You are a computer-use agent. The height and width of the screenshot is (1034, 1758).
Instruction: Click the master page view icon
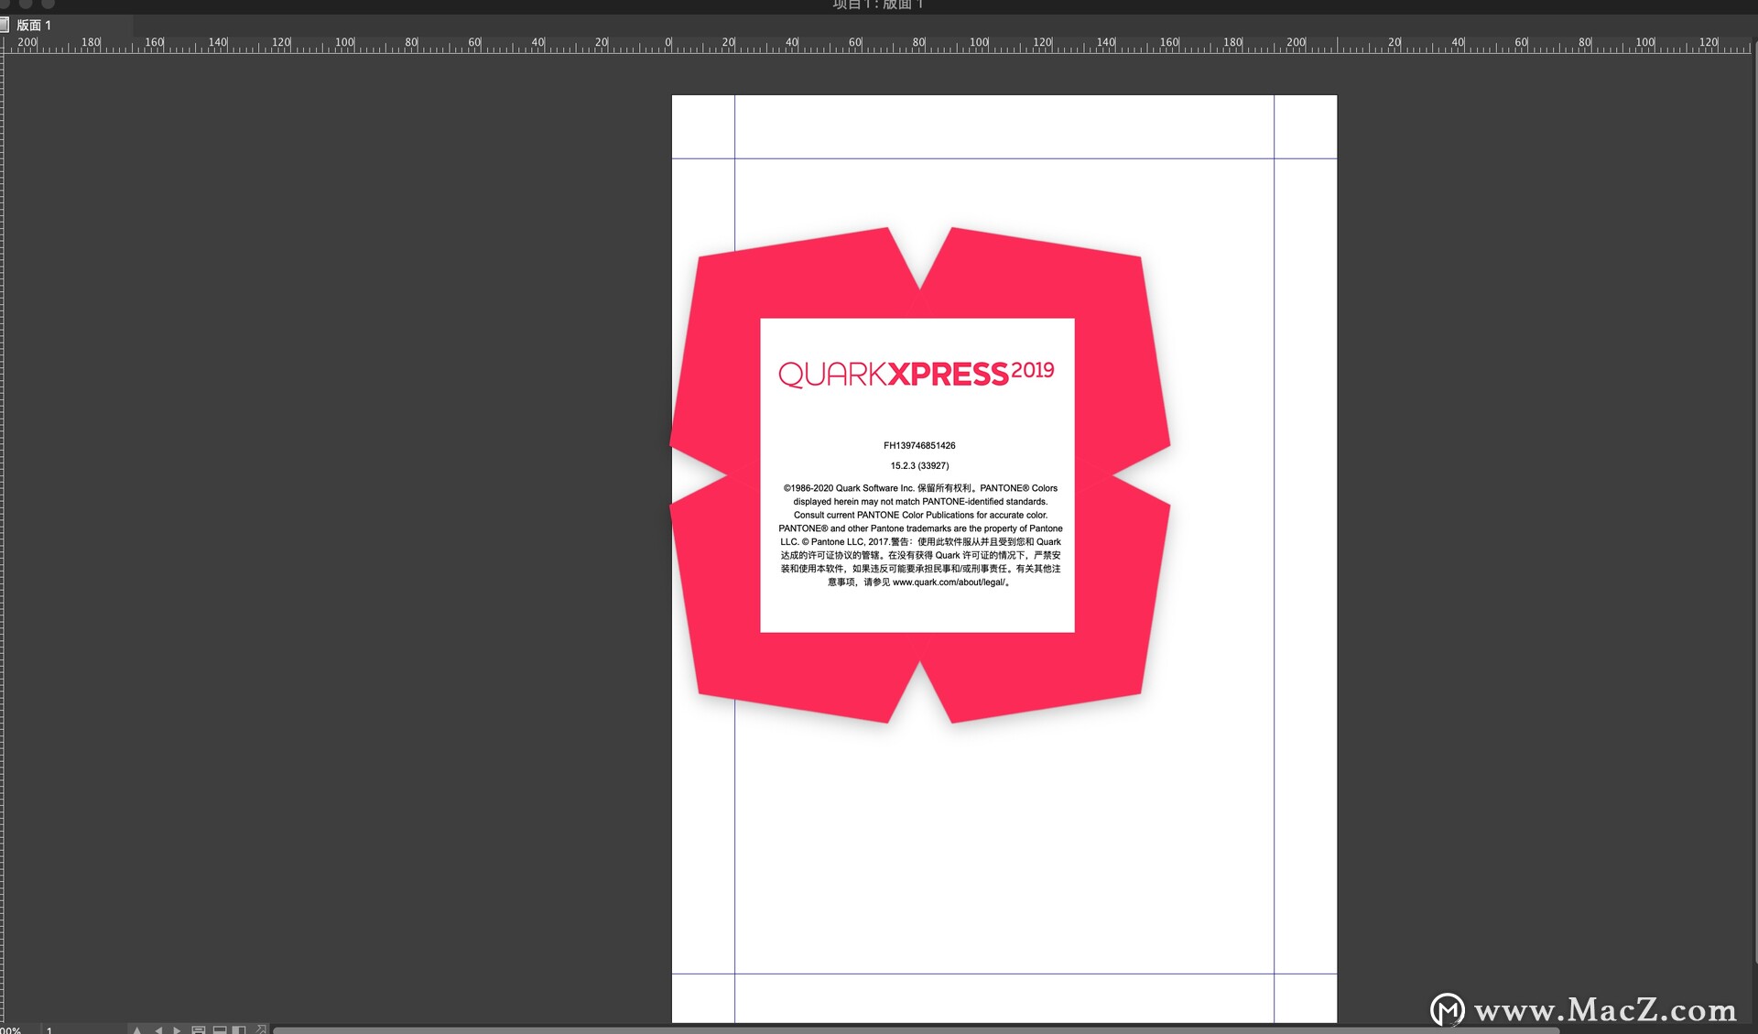coord(199,1030)
